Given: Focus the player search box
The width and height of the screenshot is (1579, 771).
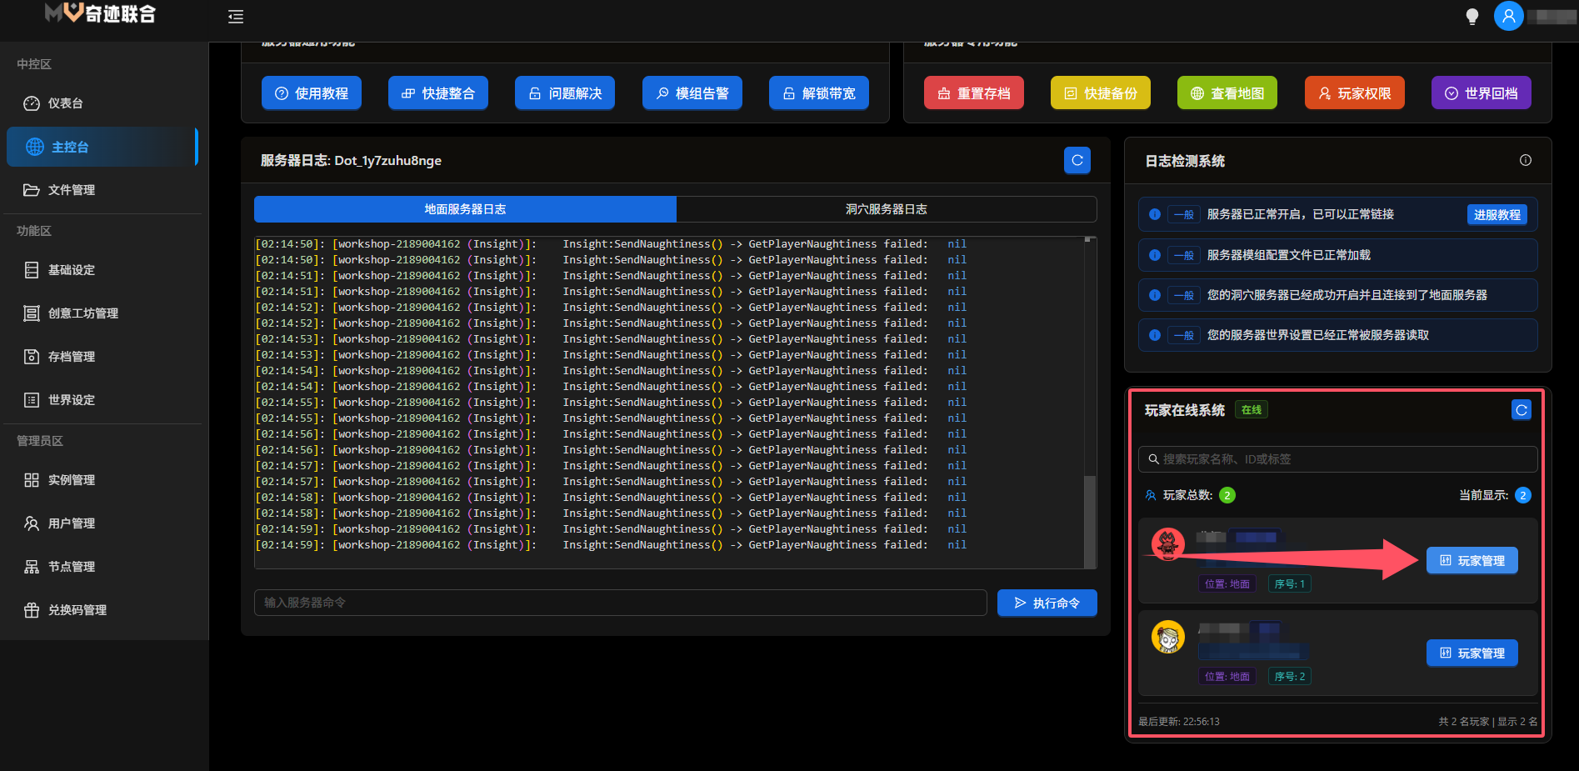Looking at the screenshot, I should tap(1337, 459).
